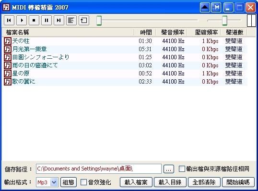The image size is (258, 191).
Task: Click the roll-up arrow title bar icon
Action: pyautogui.click(x=205, y=7)
